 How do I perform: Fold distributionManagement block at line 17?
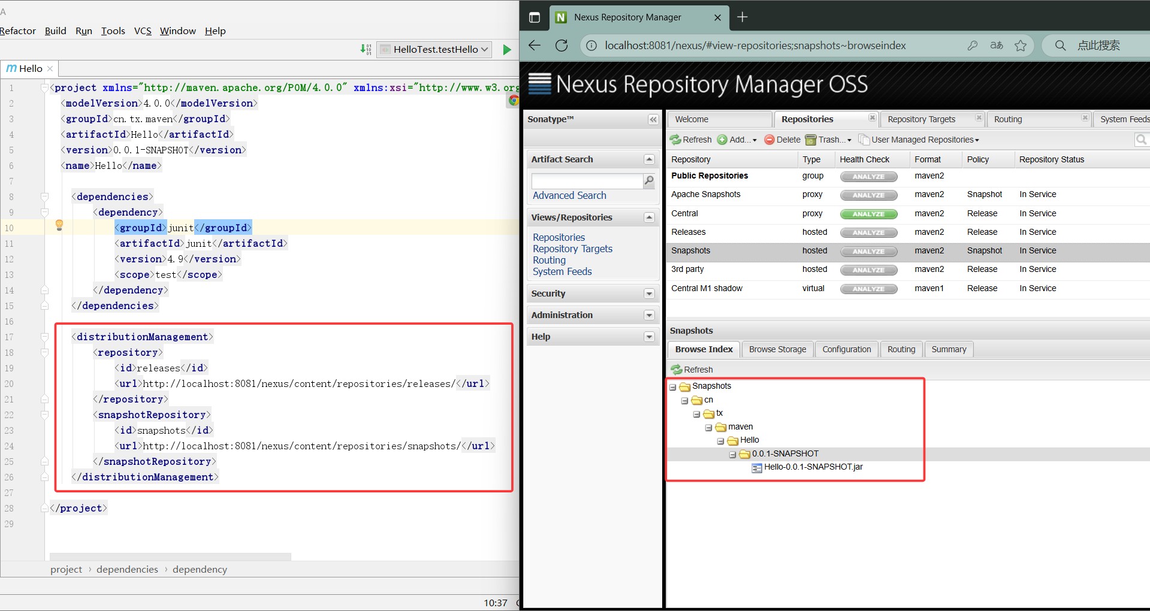[x=44, y=337]
